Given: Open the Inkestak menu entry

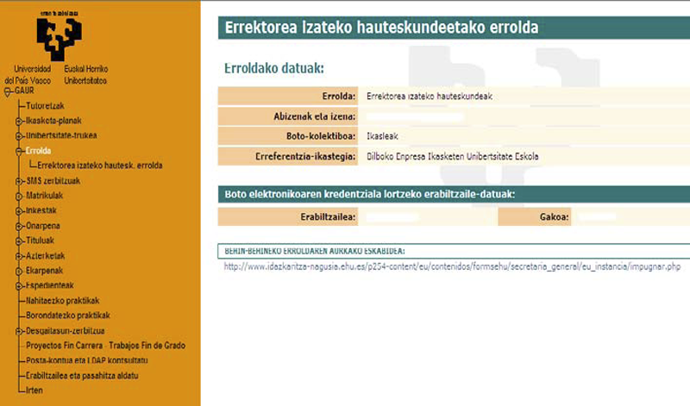Looking at the screenshot, I should (x=41, y=210).
